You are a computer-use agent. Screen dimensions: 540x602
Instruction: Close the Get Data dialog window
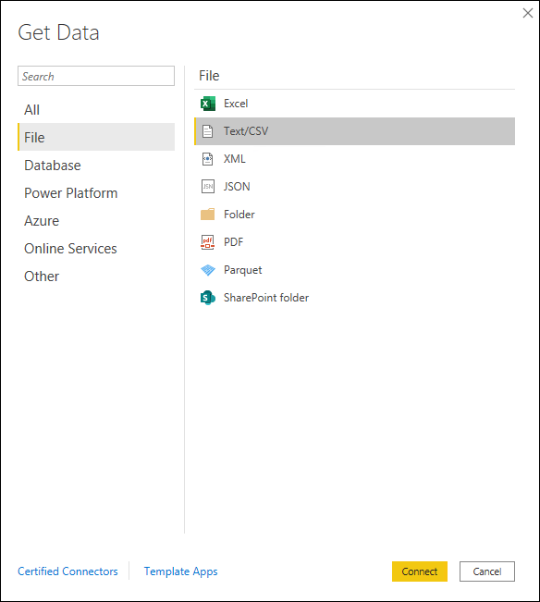pos(528,13)
